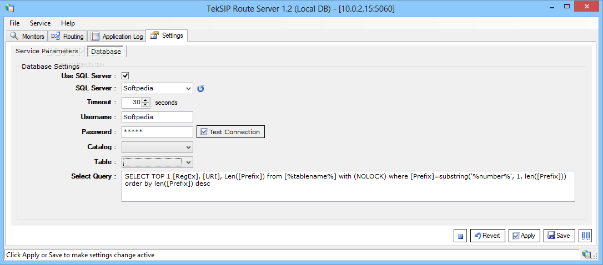Open the File menu

(x=14, y=23)
